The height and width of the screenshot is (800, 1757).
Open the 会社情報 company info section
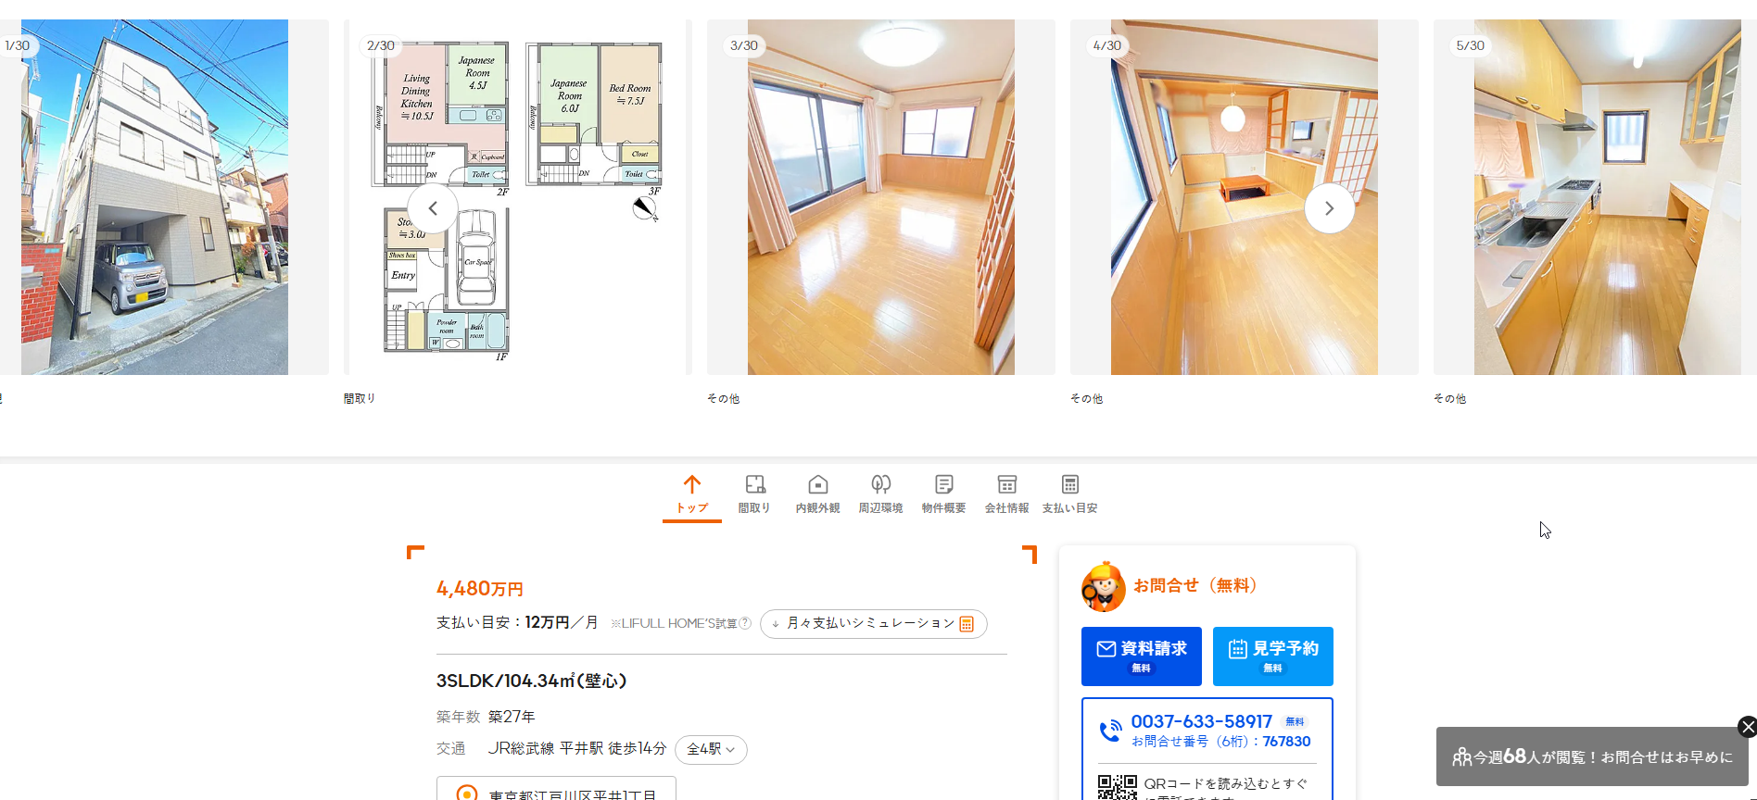[1006, 495]
